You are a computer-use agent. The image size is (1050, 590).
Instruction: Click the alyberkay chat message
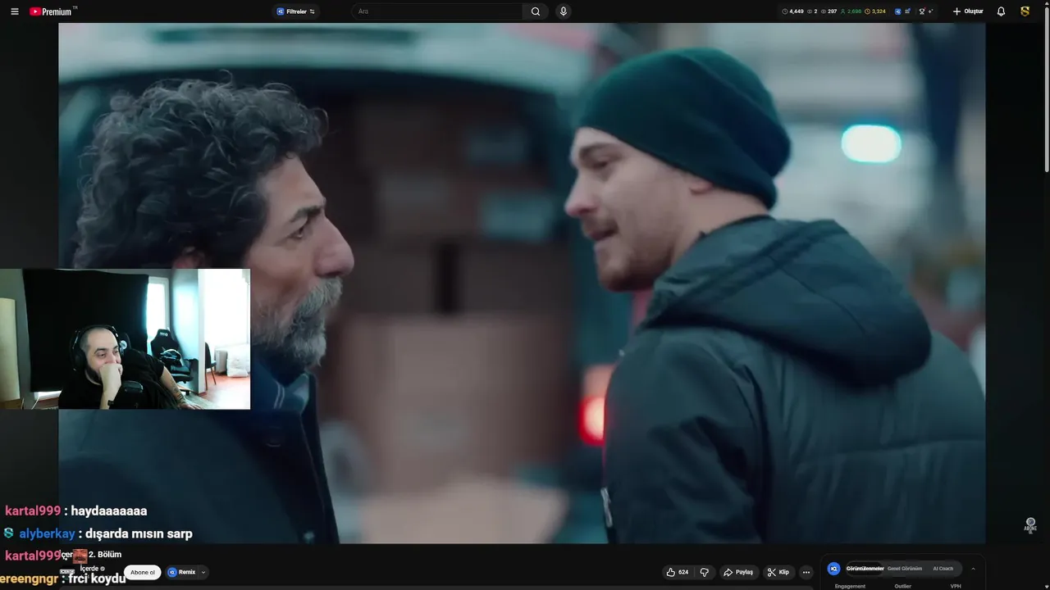point(98,533)
